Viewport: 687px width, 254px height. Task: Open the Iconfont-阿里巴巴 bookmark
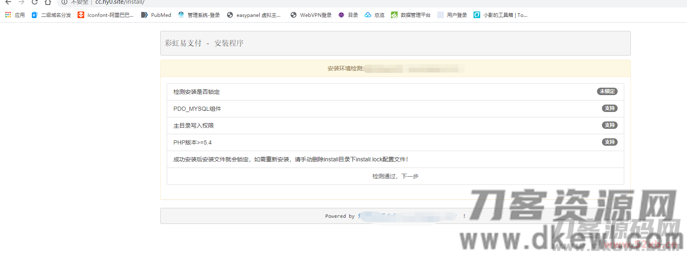[x=106, y=15]
